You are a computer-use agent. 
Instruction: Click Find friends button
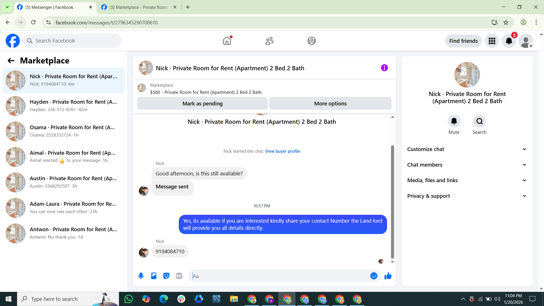point(464,41)
